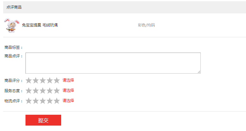Select the fifth star for 商品评分
This screenshot has height=131, width=246.
pyautogui.click(x=57, y=81)
